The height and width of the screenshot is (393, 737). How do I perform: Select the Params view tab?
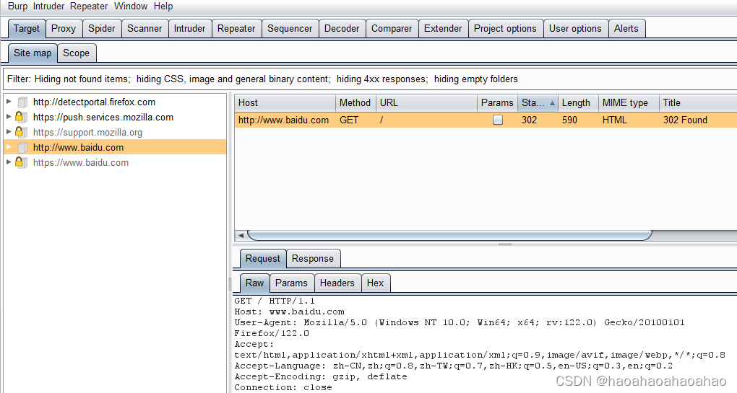click(x=291, y=283)
